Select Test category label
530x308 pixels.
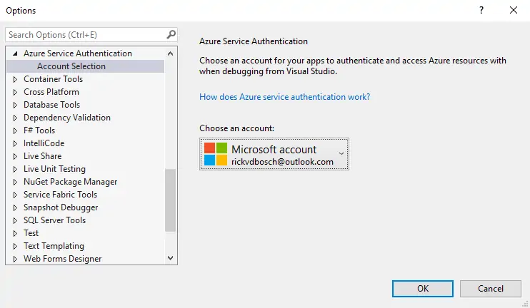pyautogui.click(x=31, y=232)
